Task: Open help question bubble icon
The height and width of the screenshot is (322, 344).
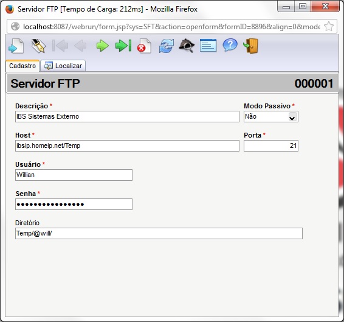Action: [230, 45]
